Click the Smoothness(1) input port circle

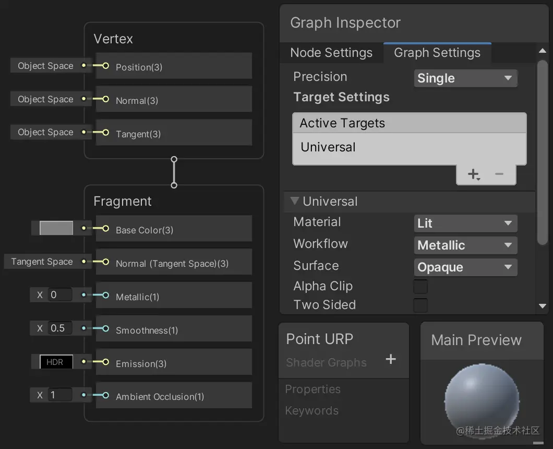(106, 329)
